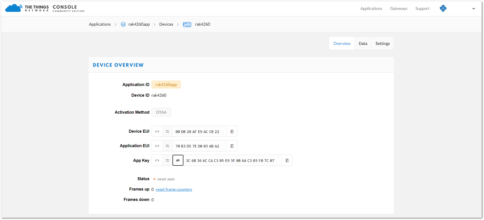Go to Devices breadcrumb
This screenshot has width=484, height=220.
click(166, 24)
